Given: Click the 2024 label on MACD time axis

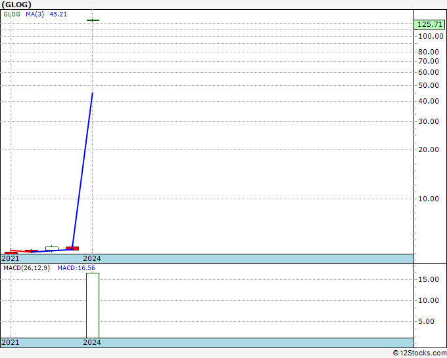Looking at the screenshot, I should click(x=92, y=343).
